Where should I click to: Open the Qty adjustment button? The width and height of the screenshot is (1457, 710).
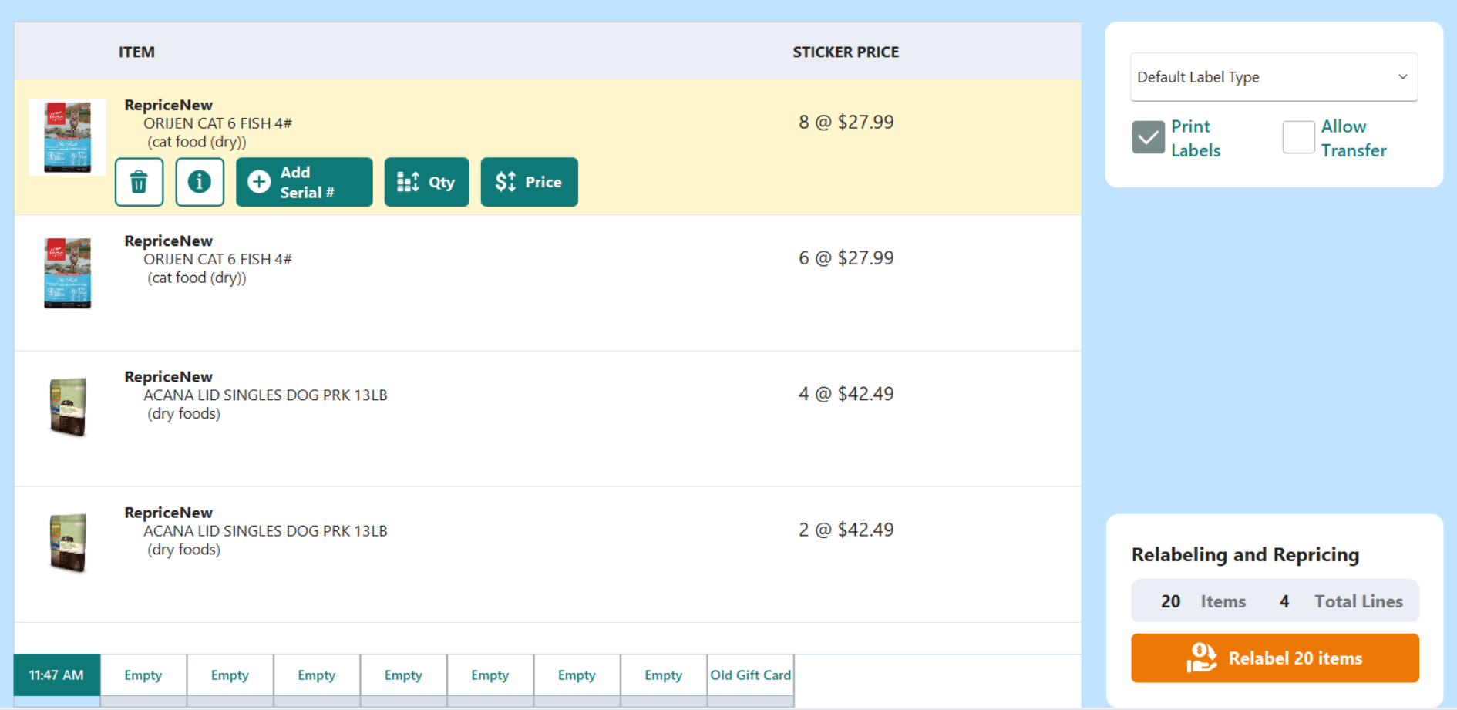click(x=426, y=182)
